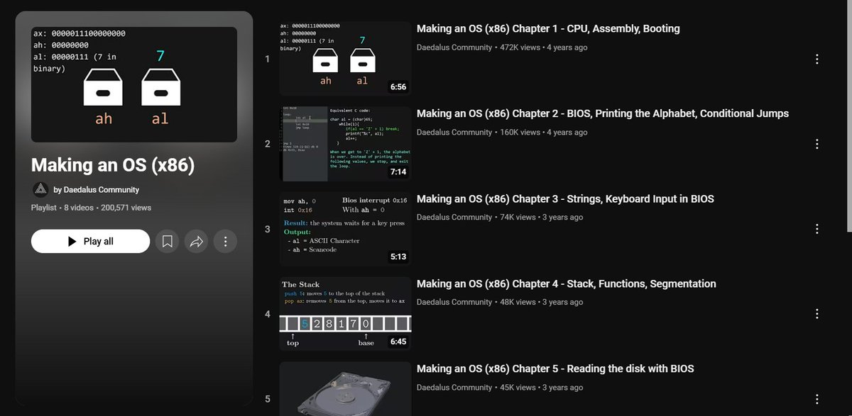Click Daedalus Community channel name under Chapter 4
This screenshot has height=416, width=852.
pos(454,303)
